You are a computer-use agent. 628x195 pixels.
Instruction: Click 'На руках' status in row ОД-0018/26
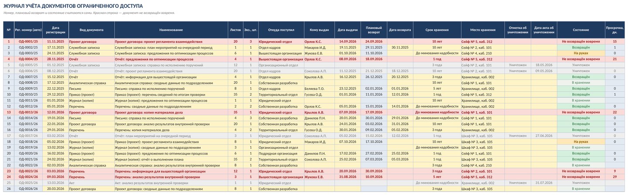(581, 141)
